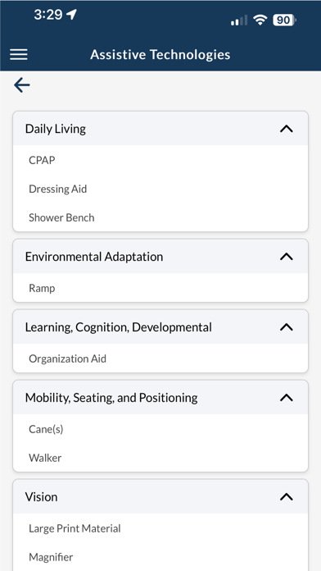
Task: Tap the battery indicator
Action: click(284, 20)
